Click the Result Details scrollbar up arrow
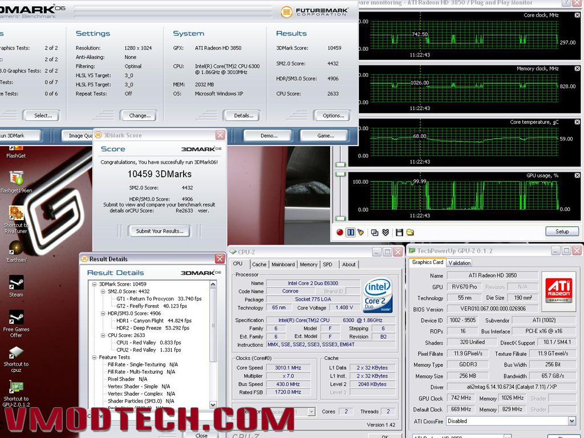Image resolution: width=584 pixels, height=438 pixels. 213,284
